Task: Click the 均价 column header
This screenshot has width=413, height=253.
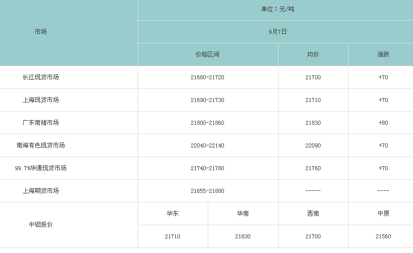Action: pyautogui.click(x=313, y=55)
